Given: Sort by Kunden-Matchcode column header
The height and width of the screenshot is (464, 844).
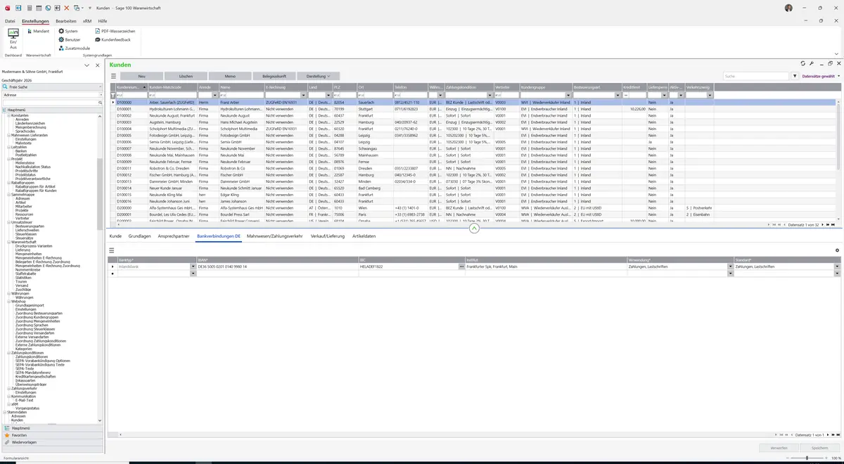Looking at the screenshot, I should (172, 87).
